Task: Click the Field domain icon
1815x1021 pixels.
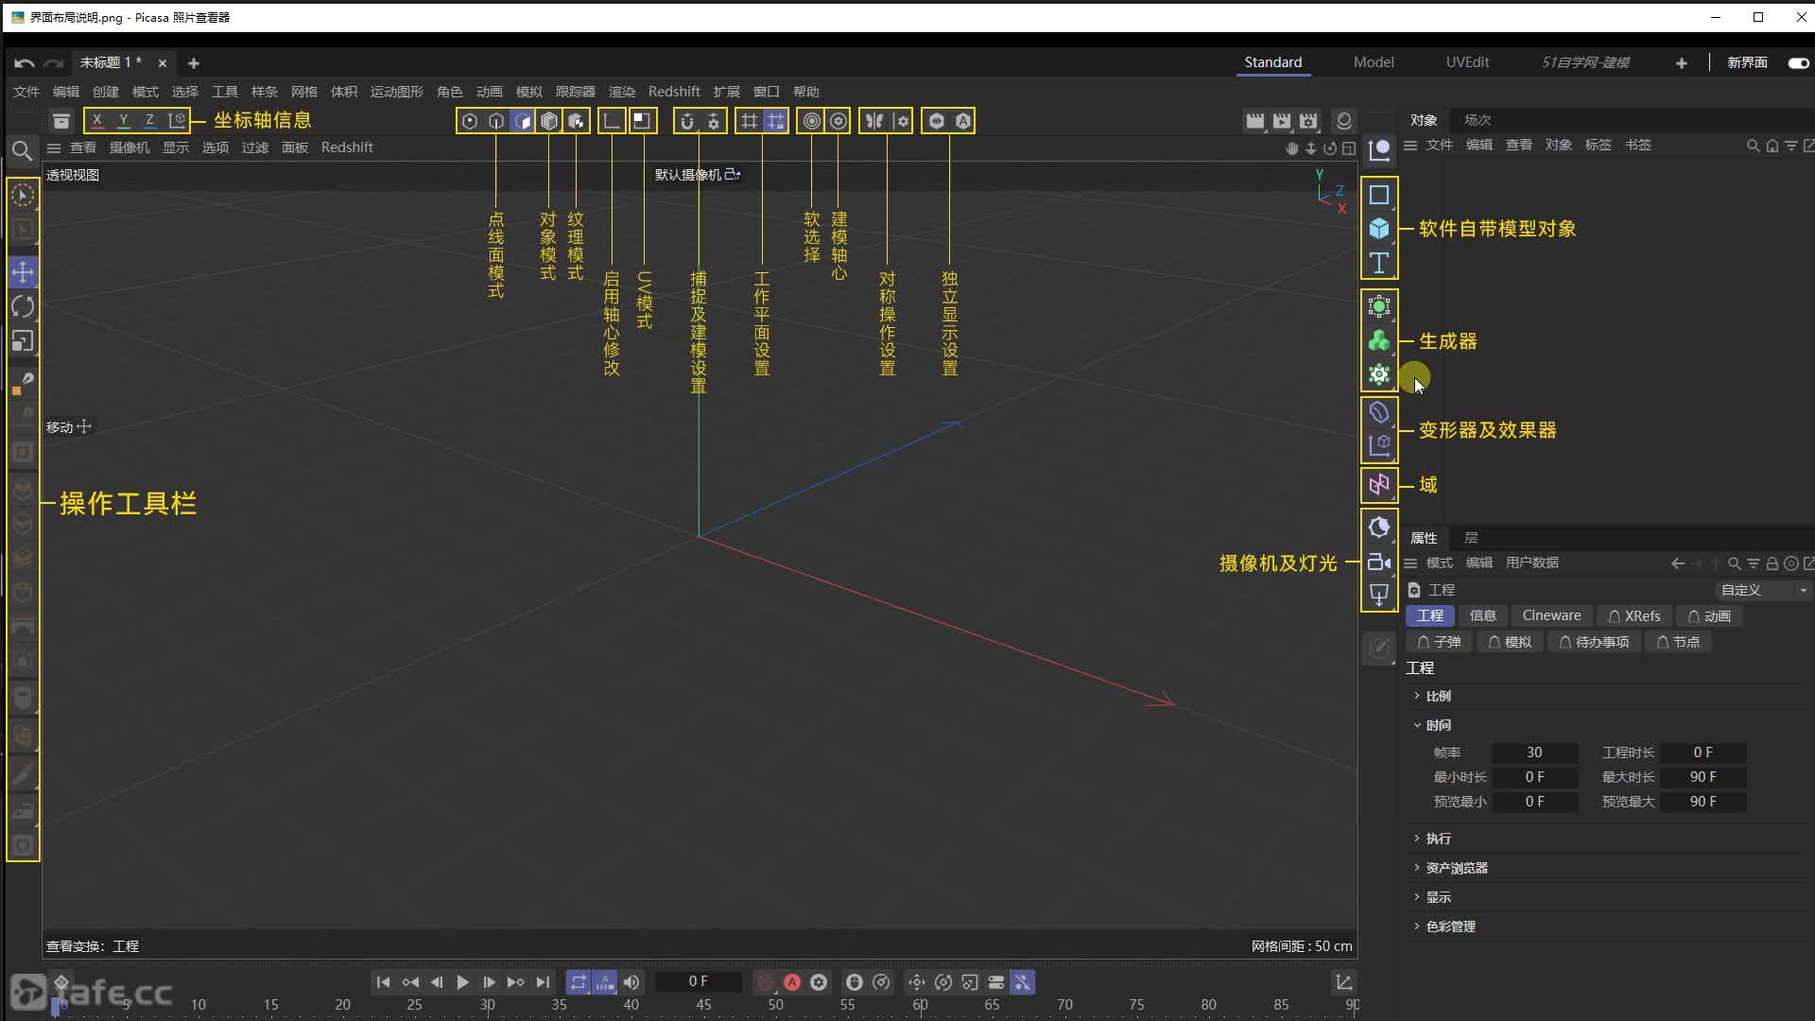Action: (1379, 485)
